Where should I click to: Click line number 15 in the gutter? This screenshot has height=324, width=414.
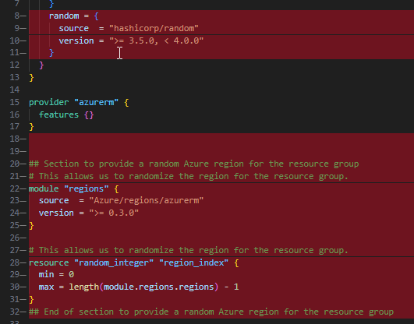[x=15, y=102]
